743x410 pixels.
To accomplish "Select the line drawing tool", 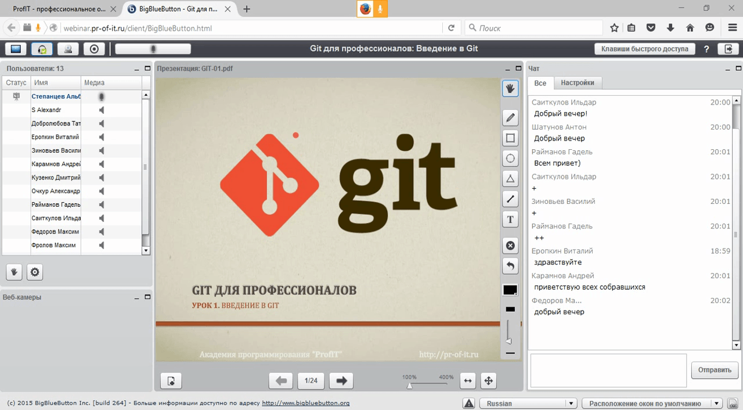I will [x=510, y=199].
